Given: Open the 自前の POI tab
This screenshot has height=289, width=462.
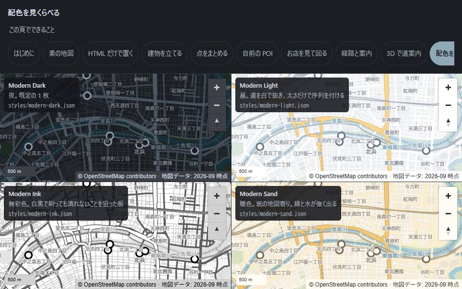Looking at the screenshot, I should [257, 53].
